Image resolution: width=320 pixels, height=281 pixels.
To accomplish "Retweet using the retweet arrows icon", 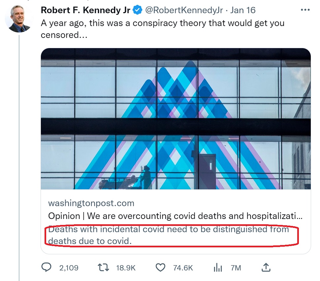I will 103,267.
